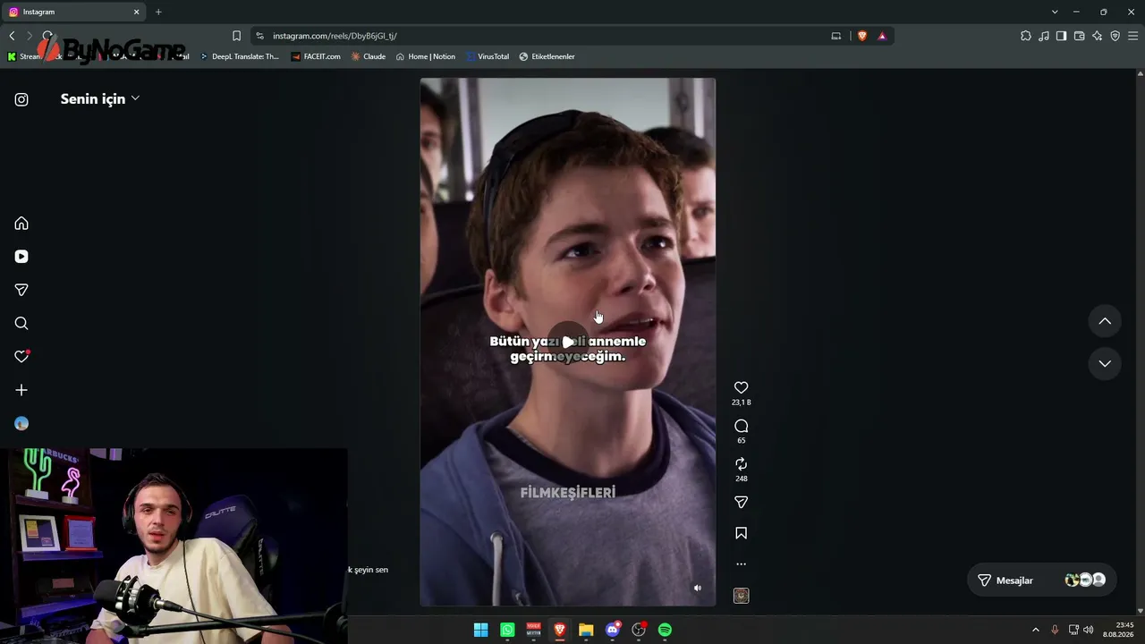The image size is (1145, 644).
Task: Open Discord from the taskbar
Action: [613, 630]
